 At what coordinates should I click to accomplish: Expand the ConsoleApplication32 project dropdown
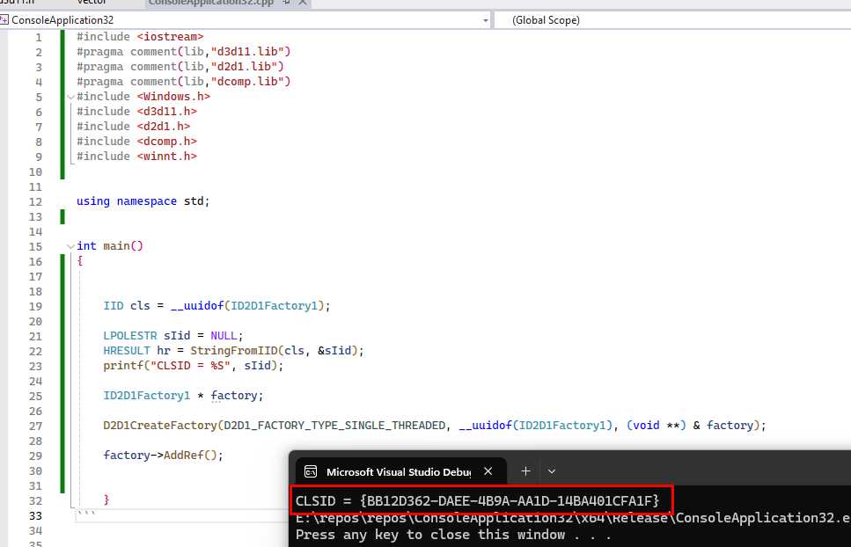(485, 19)
